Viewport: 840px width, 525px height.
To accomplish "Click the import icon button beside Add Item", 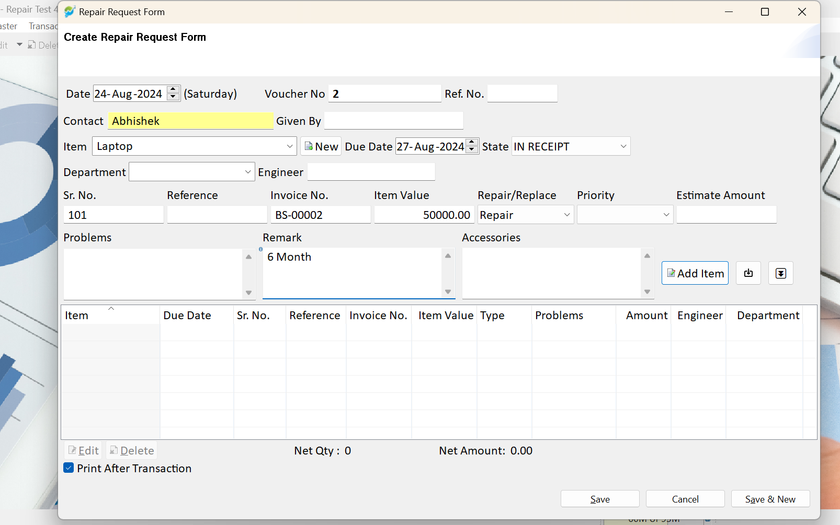I will (748, 273).
